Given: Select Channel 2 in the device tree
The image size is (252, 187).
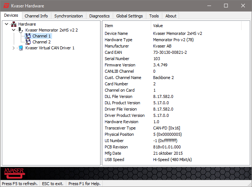Looking at the screenshot, I should [x=42, y=42].
